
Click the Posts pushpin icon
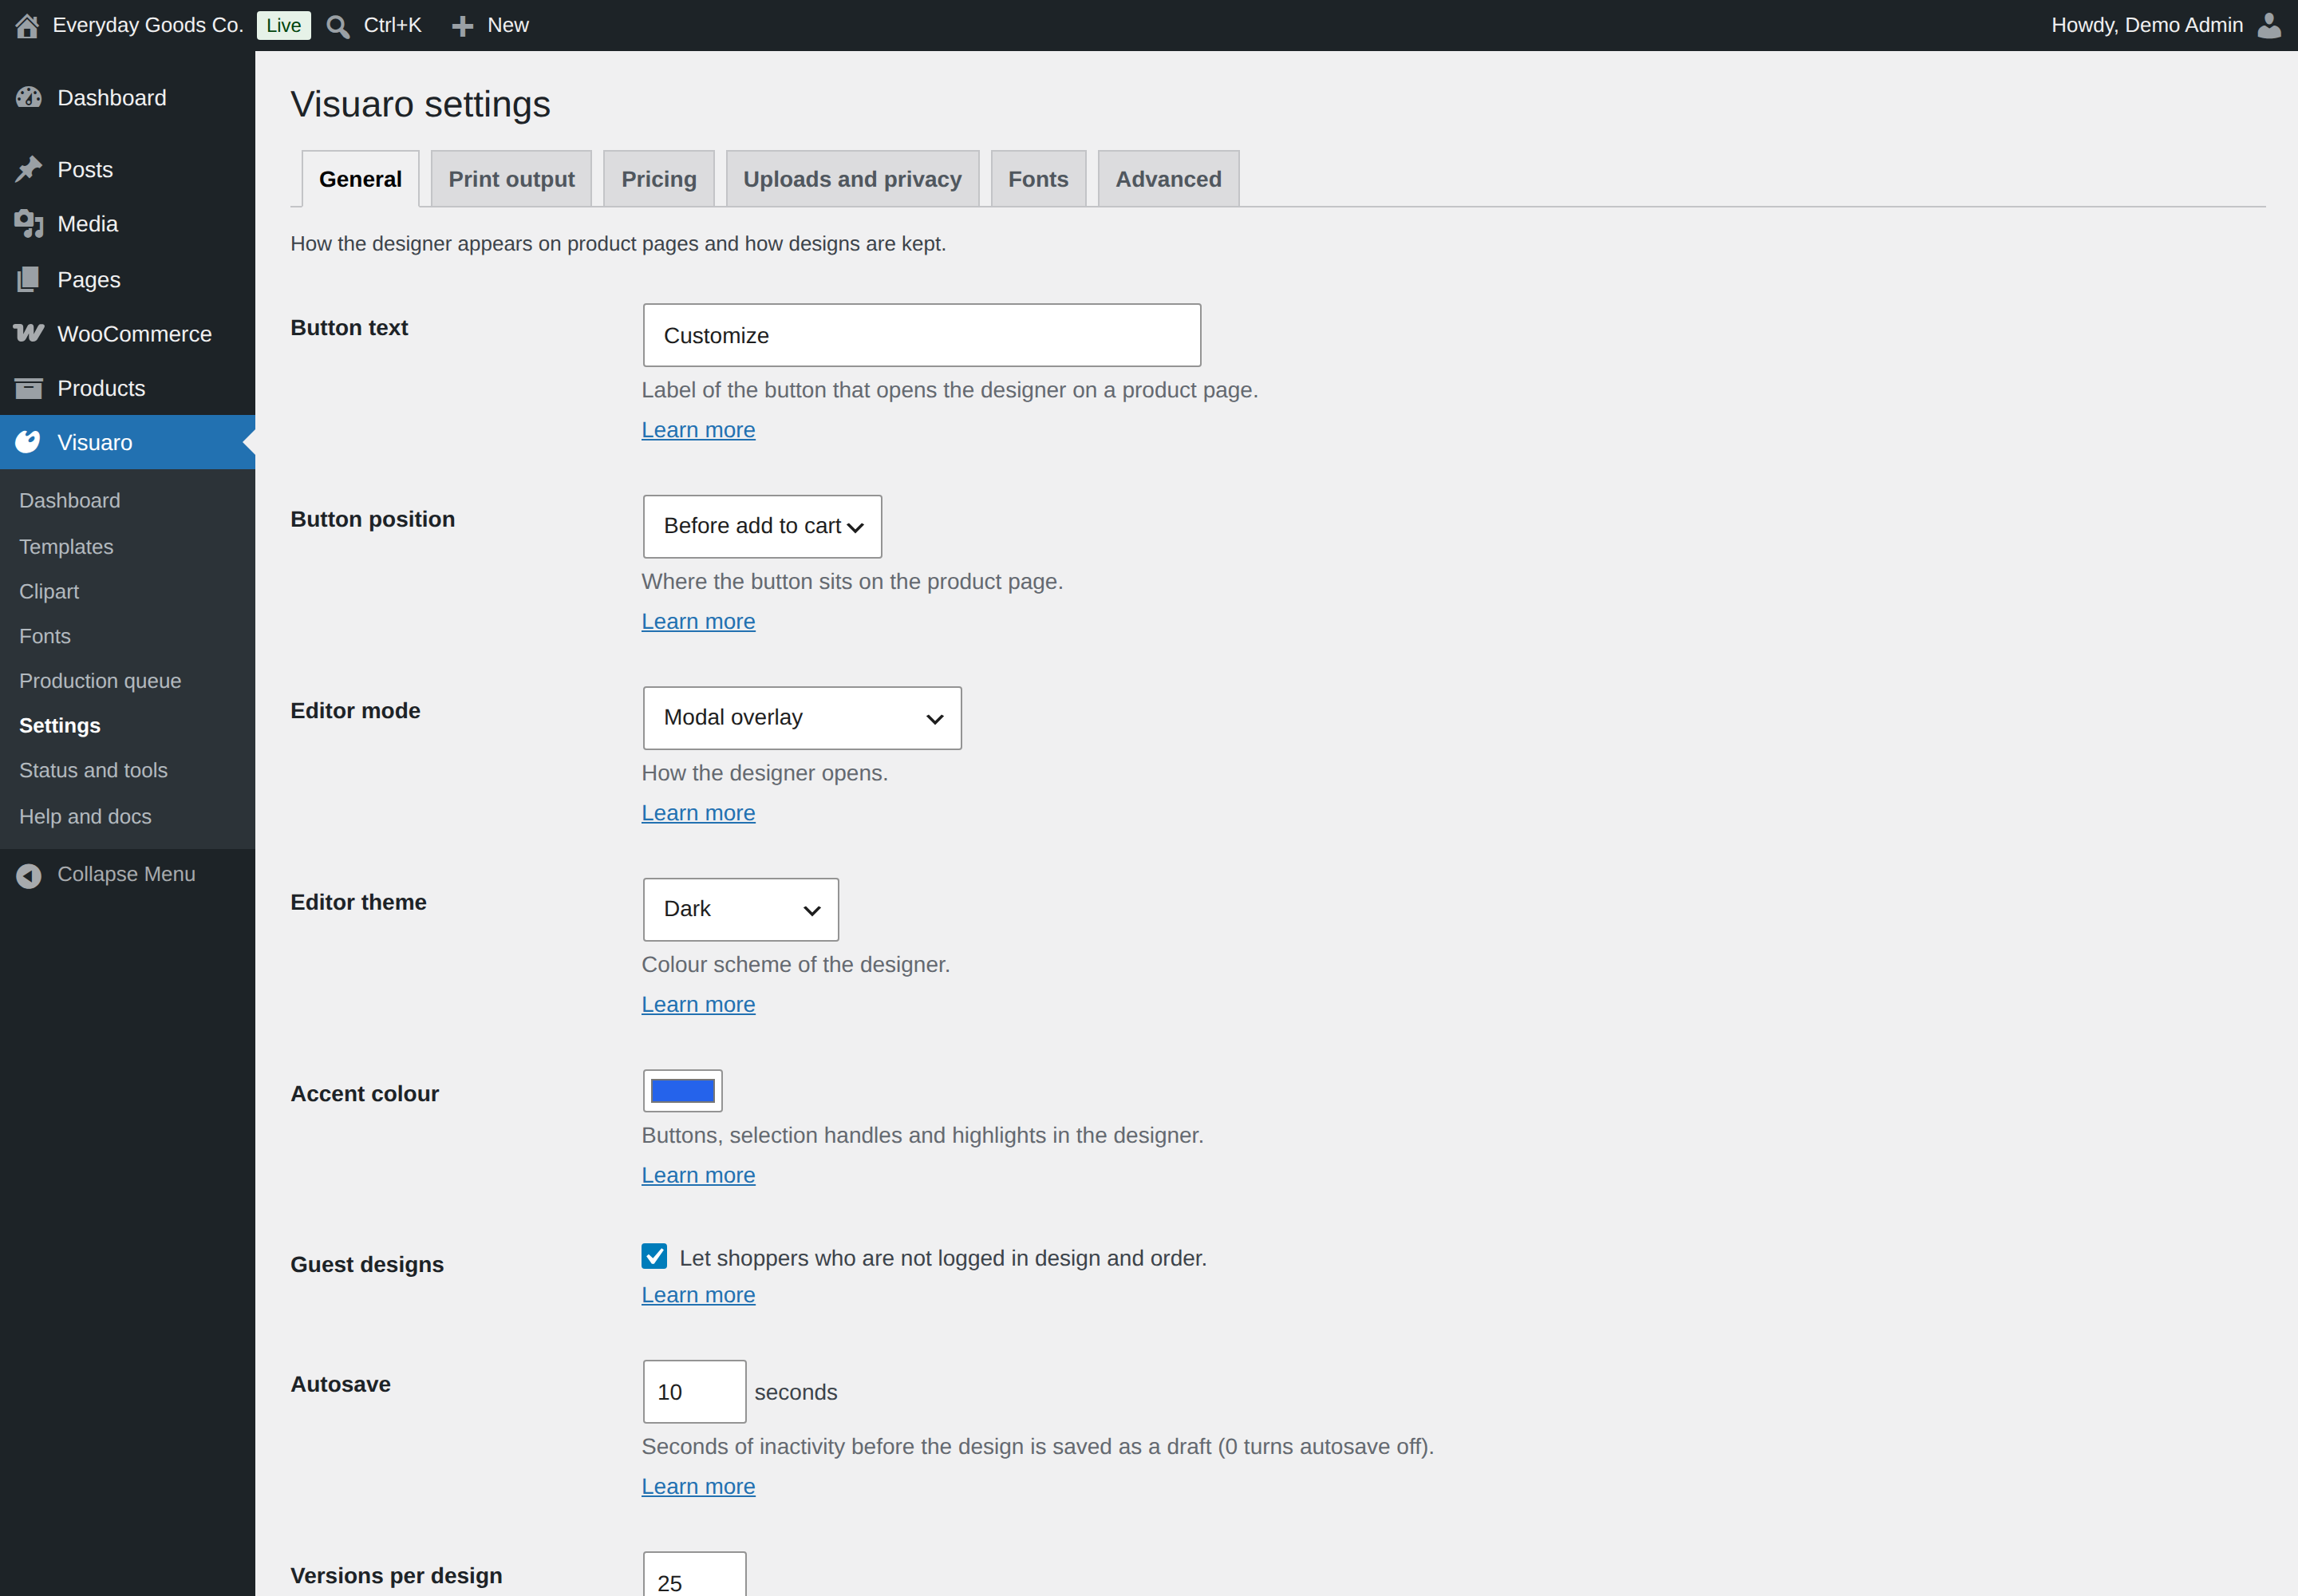pos(29,169)
